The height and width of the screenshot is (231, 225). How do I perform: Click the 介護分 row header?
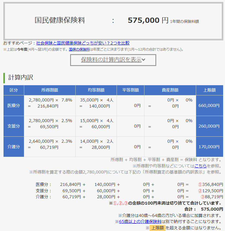[13, 147]
